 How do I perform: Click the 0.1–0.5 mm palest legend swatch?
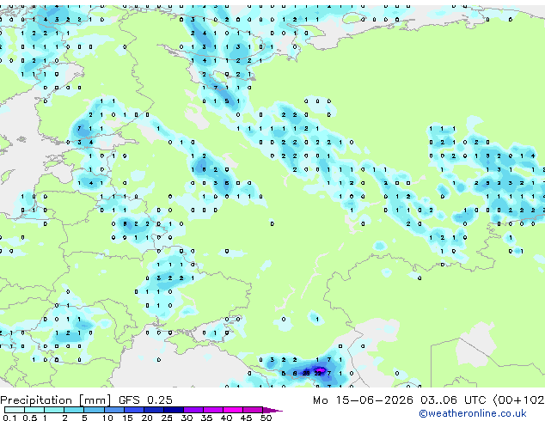point(15,410)
